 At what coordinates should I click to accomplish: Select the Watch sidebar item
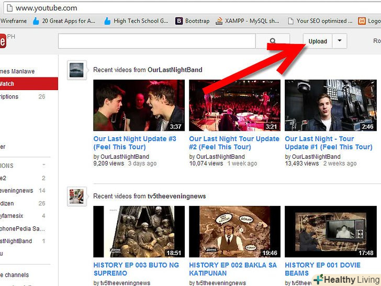click(x=29, y=84)
